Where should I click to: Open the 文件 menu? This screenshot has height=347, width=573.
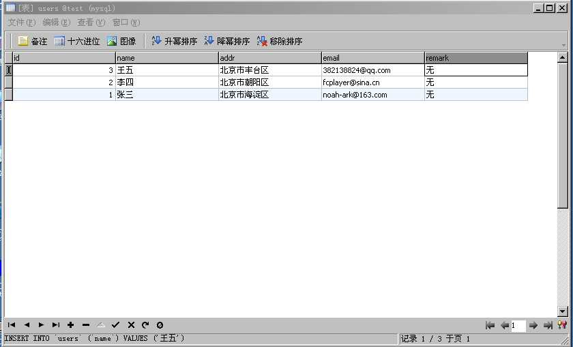[x=22, y=22]
